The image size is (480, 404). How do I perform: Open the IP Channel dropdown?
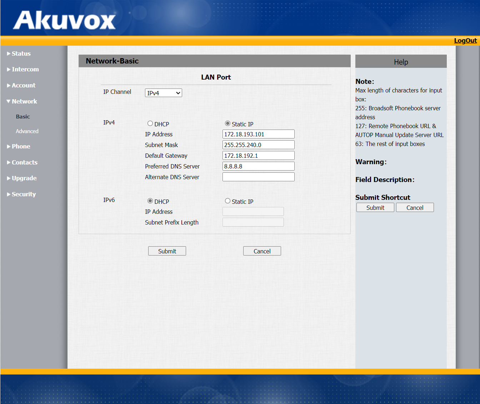(x=163, y=92)
